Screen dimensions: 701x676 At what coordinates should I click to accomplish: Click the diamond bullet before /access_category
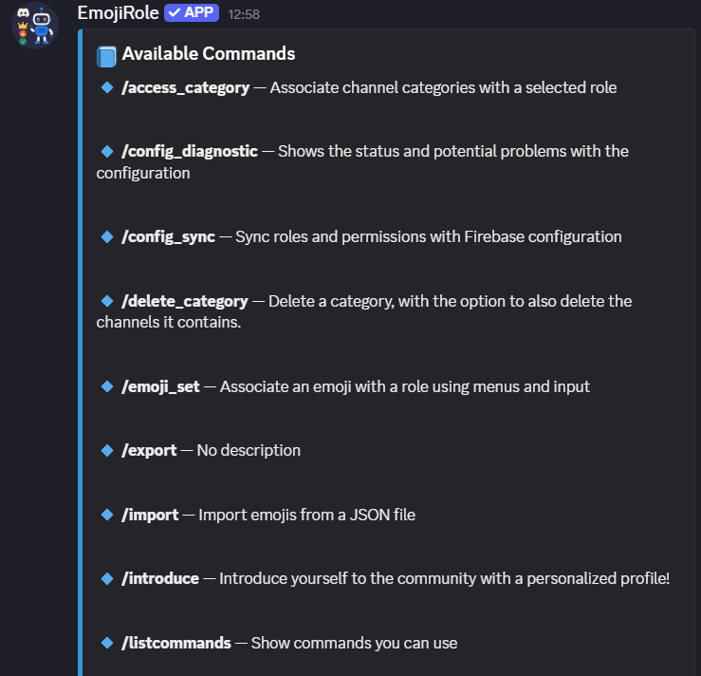coord(107,87)
